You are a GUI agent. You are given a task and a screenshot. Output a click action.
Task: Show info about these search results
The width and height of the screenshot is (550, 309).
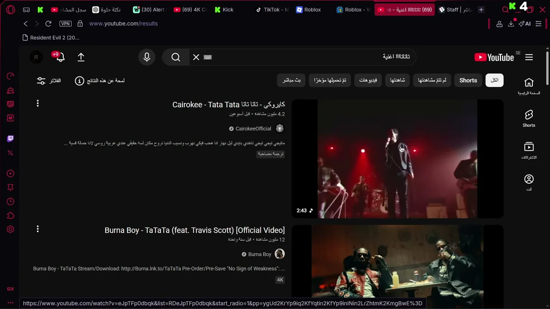[x=100, y=81]
